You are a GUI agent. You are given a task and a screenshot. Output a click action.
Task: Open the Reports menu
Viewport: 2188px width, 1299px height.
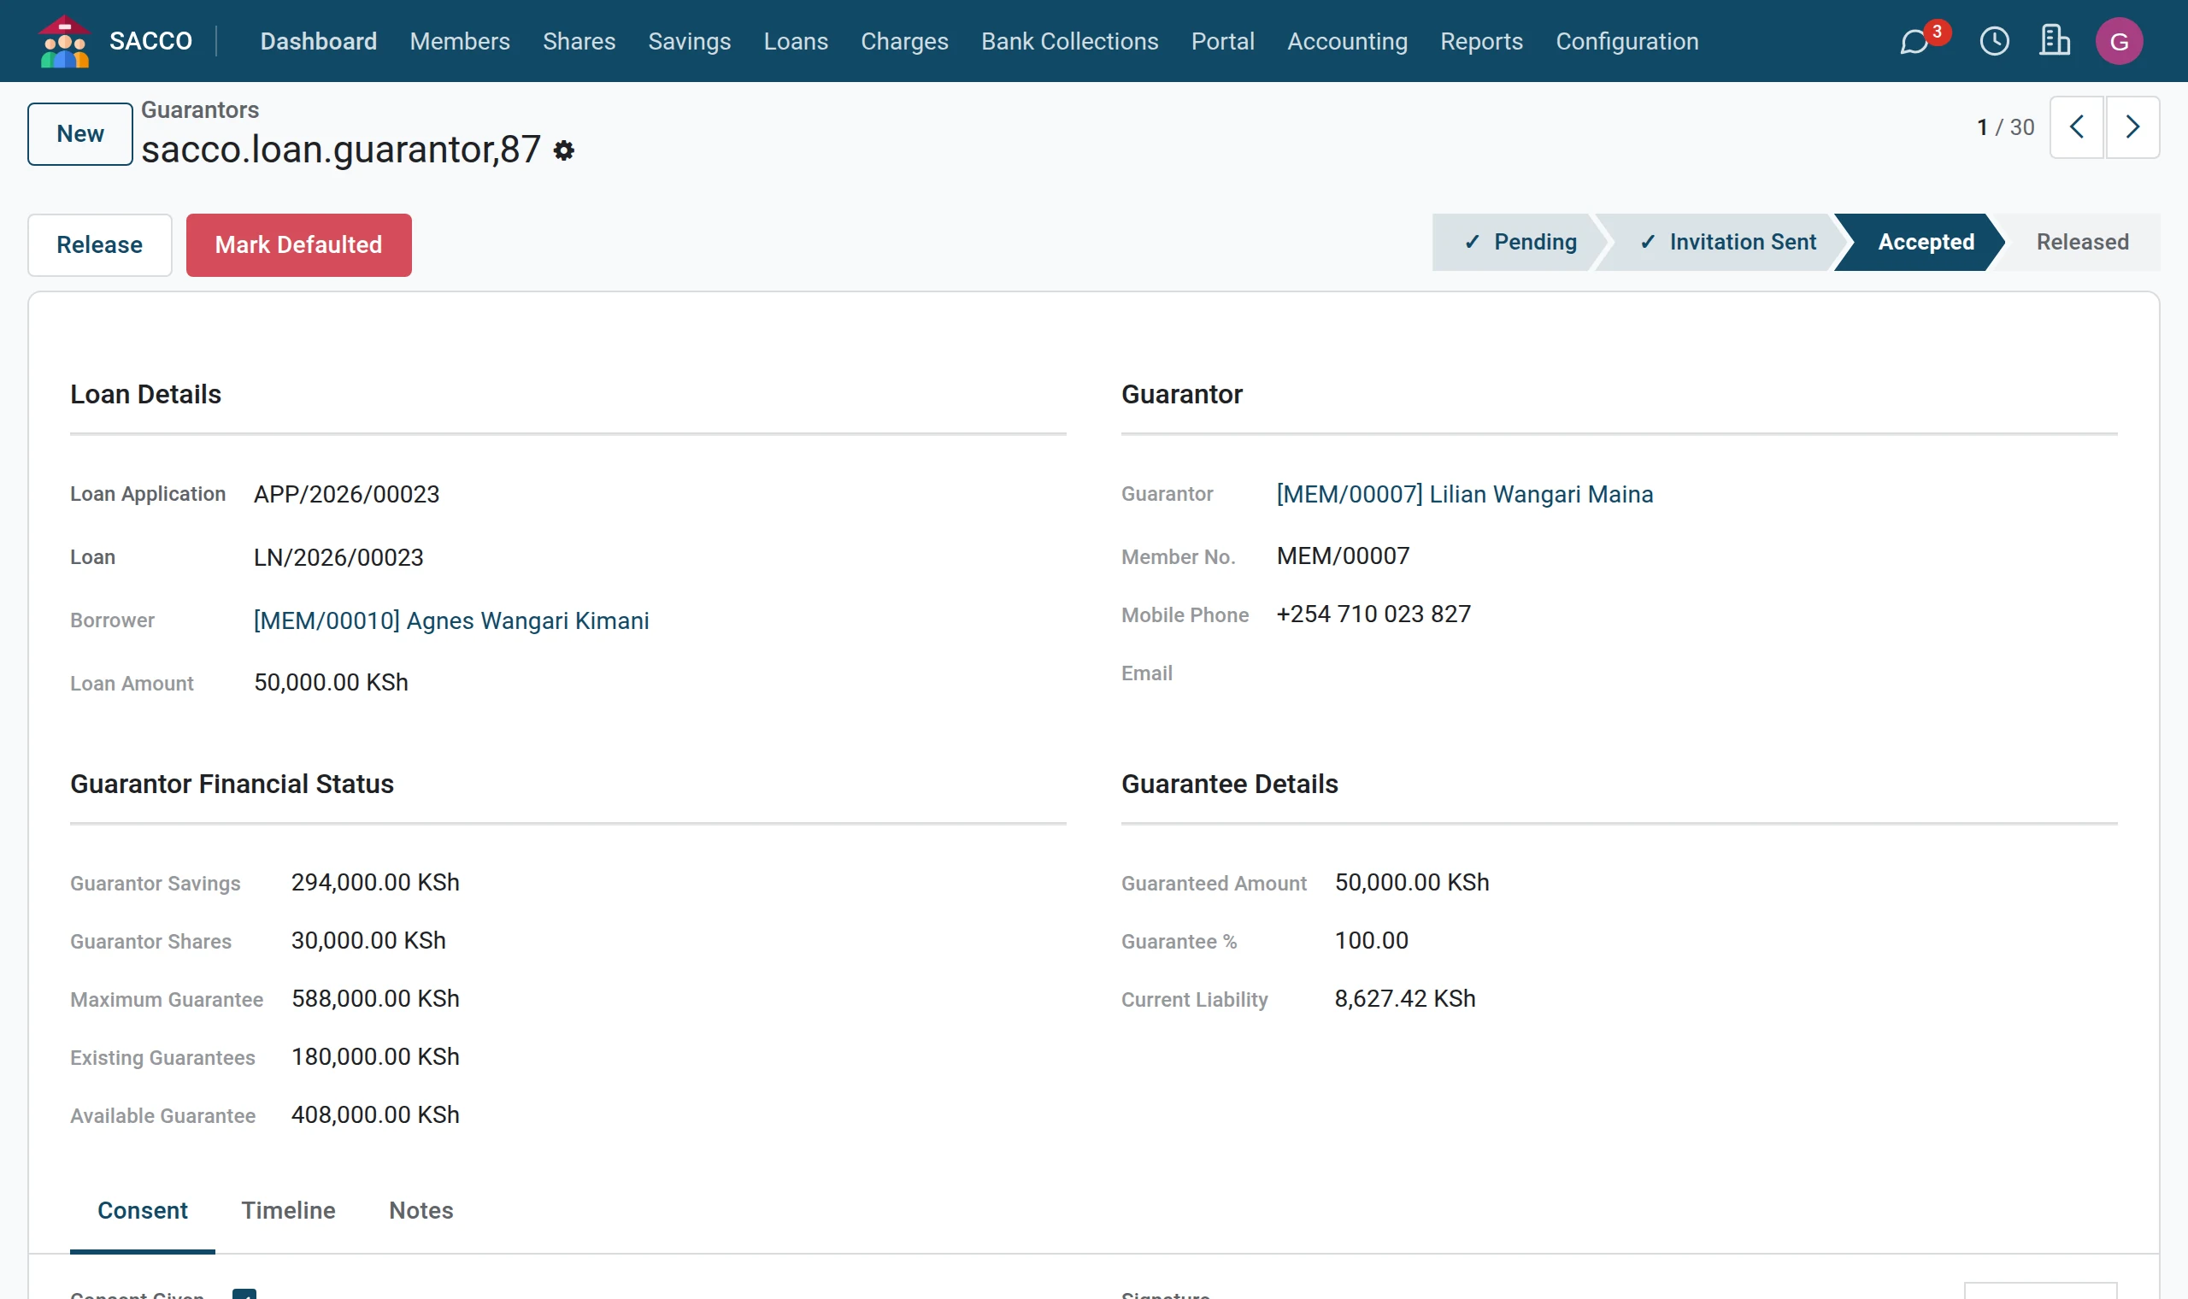coord(1481,41)
